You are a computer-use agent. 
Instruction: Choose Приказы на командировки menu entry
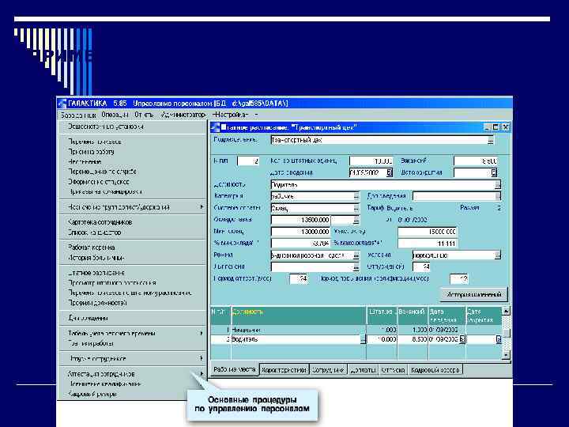point(105,191)
